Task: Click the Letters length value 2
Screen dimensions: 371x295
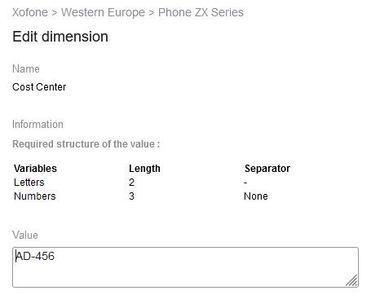Action: (131, 183)
